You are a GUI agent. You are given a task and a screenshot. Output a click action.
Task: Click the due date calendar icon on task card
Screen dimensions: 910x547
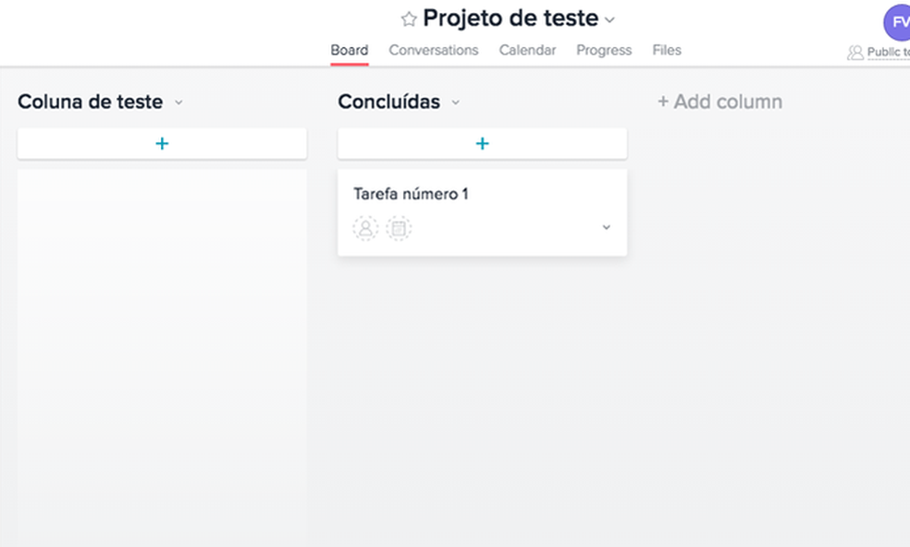(x=399, y=228)
